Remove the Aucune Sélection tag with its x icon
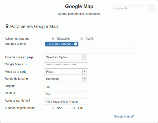158x123 pixels. point(76,44)
